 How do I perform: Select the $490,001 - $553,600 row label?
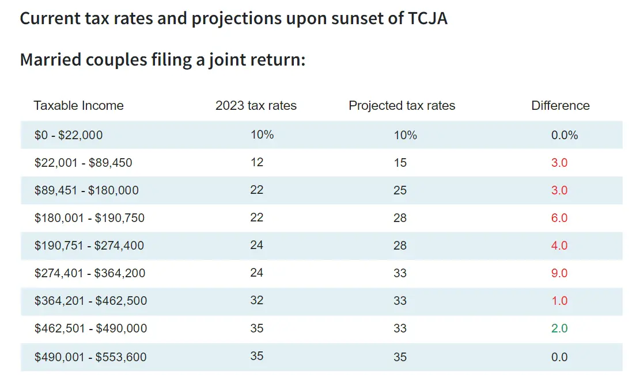point(90,357)
